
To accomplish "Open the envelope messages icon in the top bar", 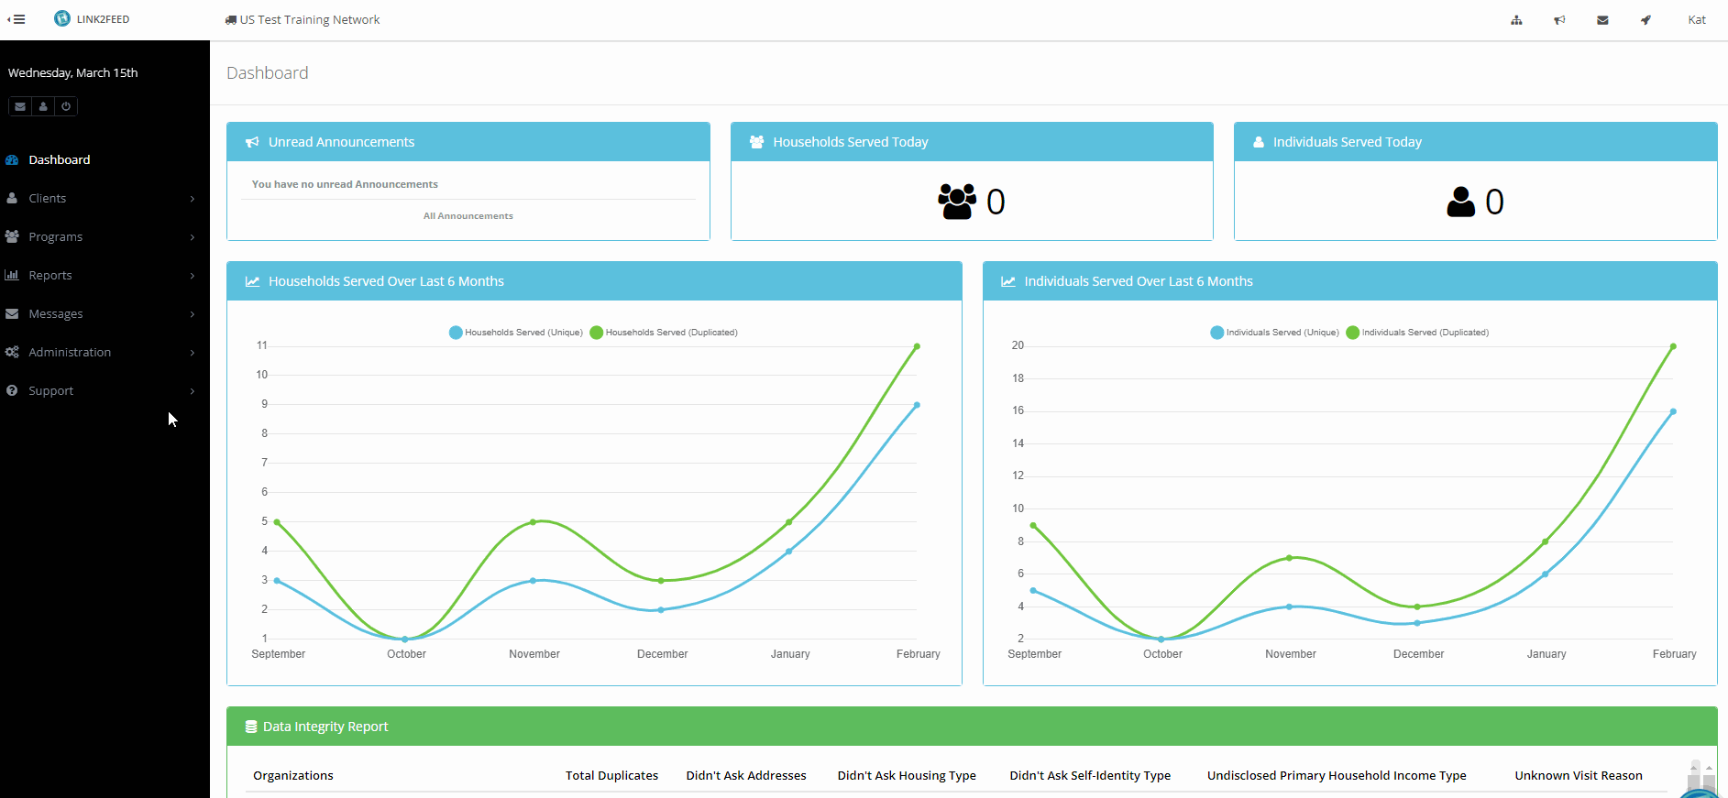I will pos(1602,20).
